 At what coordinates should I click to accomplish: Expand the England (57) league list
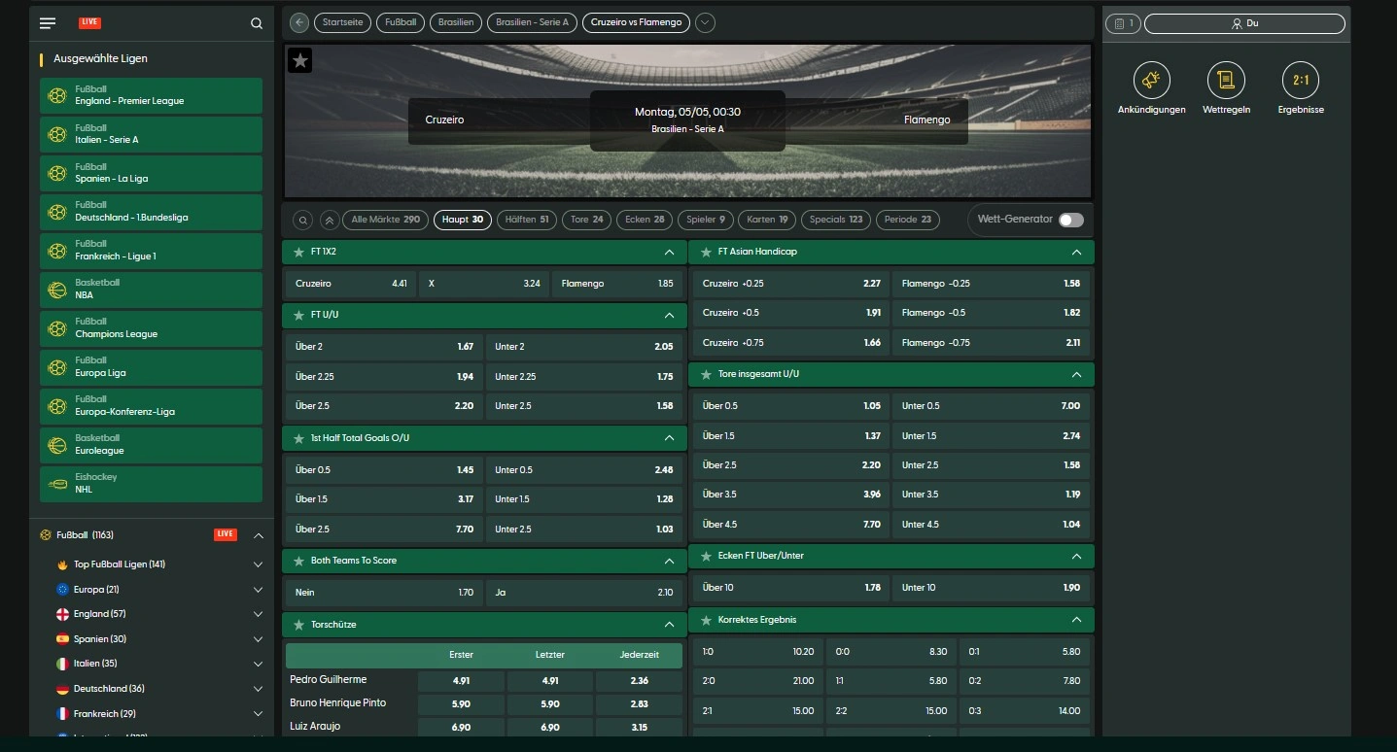[258, 614]
